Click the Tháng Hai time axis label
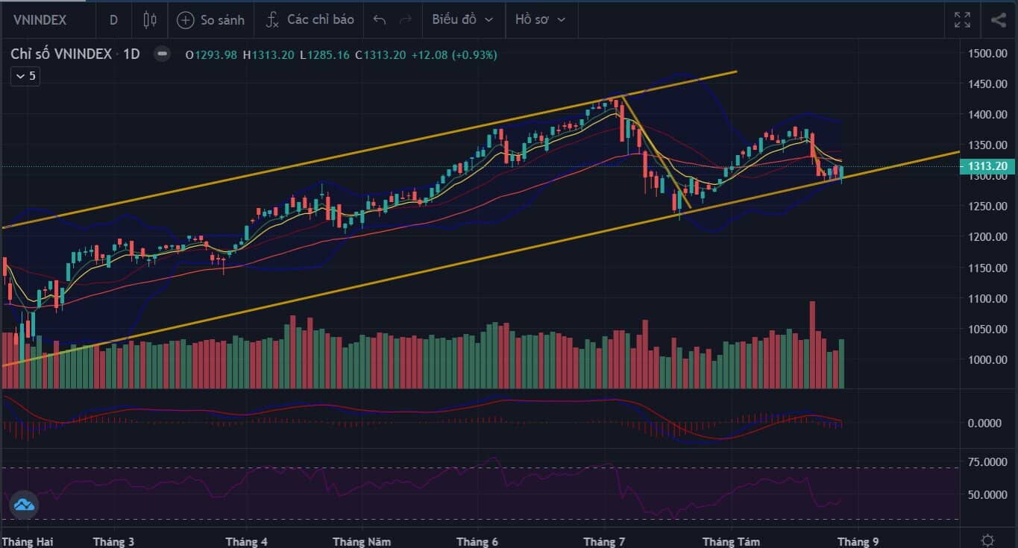1018x548 pixels. pyautogui.click(x=28, y=541)
